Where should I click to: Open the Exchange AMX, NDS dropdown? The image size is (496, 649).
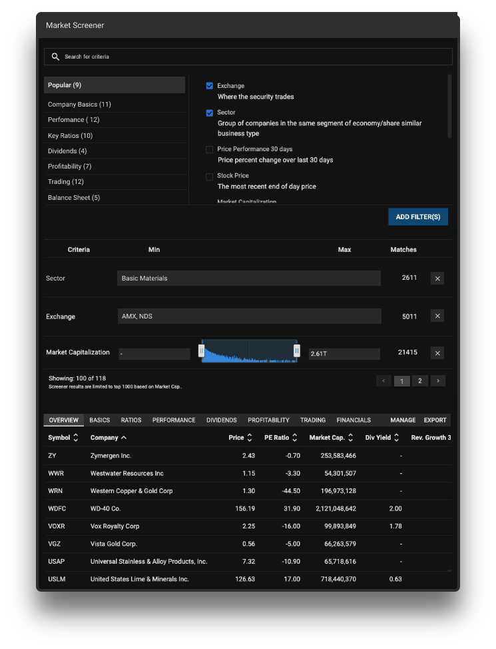pos(248,317)
